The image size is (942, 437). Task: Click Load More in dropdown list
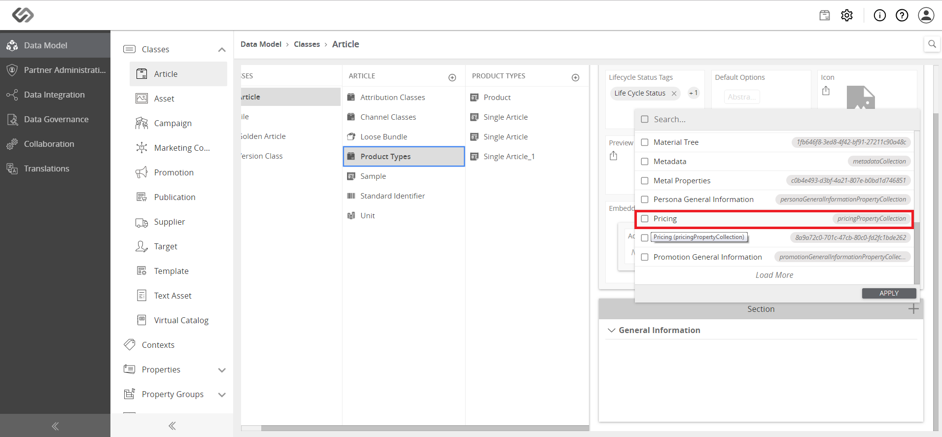[774, 275]
